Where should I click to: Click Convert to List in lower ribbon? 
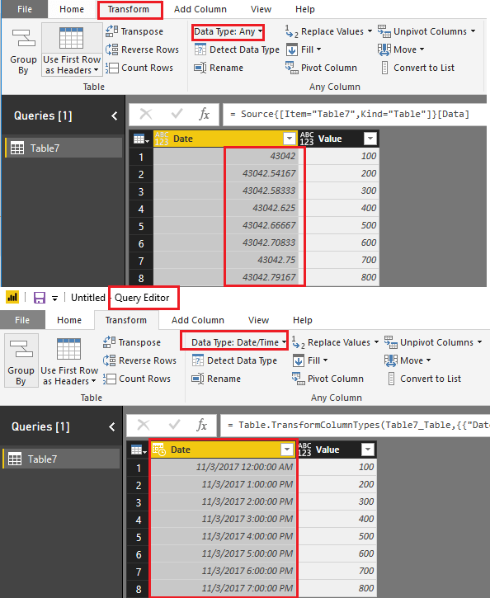(424, 379)
